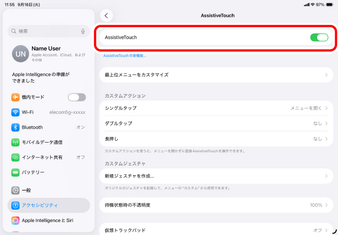Image resolution: width=338 pixels, height=235 pixels.
Task: Tap the インターネット共有 hotspot icon
Action: pyautogui.click(x=15, y=157)
